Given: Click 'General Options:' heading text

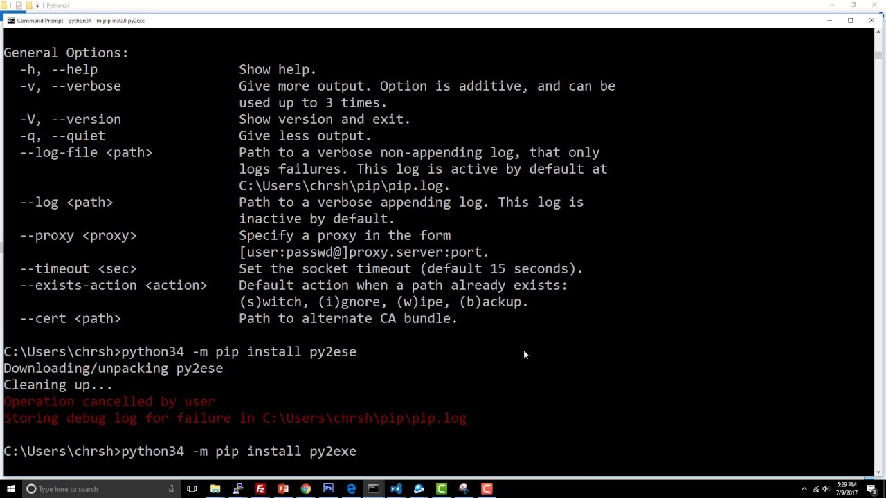Looking at the screenshot, I should click(66, 53).
